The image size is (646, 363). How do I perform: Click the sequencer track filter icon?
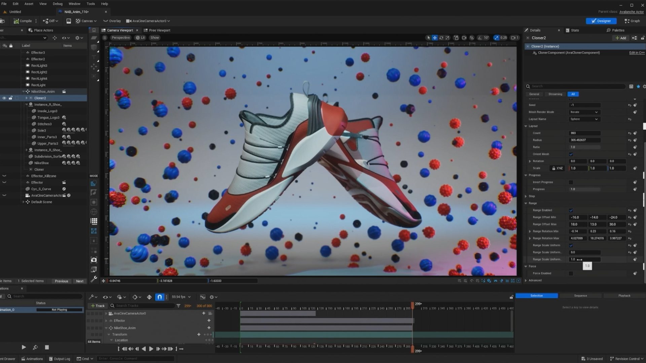(178, 306)
